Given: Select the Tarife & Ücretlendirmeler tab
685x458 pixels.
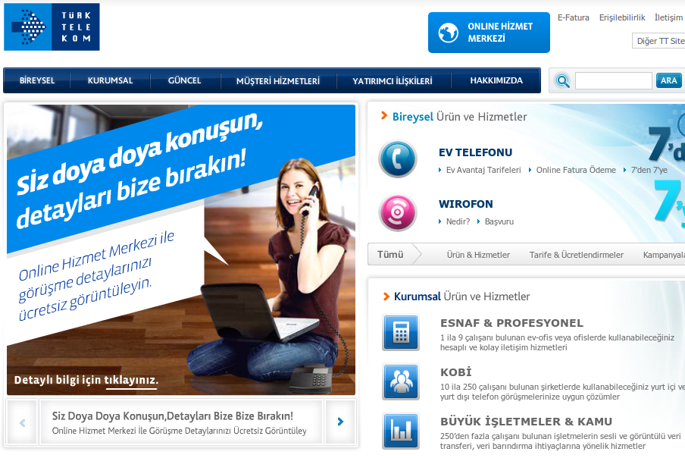Looking at the screenshot, I should tap(576, 255).
